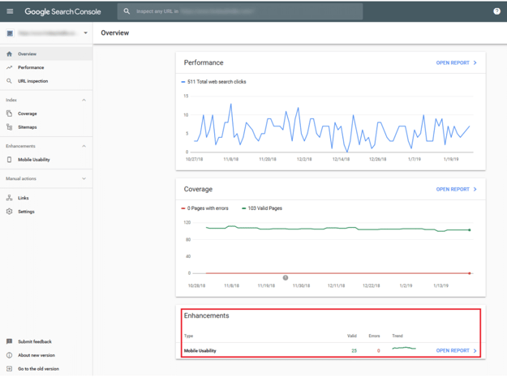Click the Submit feedback icon
Image resolution: width=507 pixels, height=377 pixels.
[x=10, y=341]
